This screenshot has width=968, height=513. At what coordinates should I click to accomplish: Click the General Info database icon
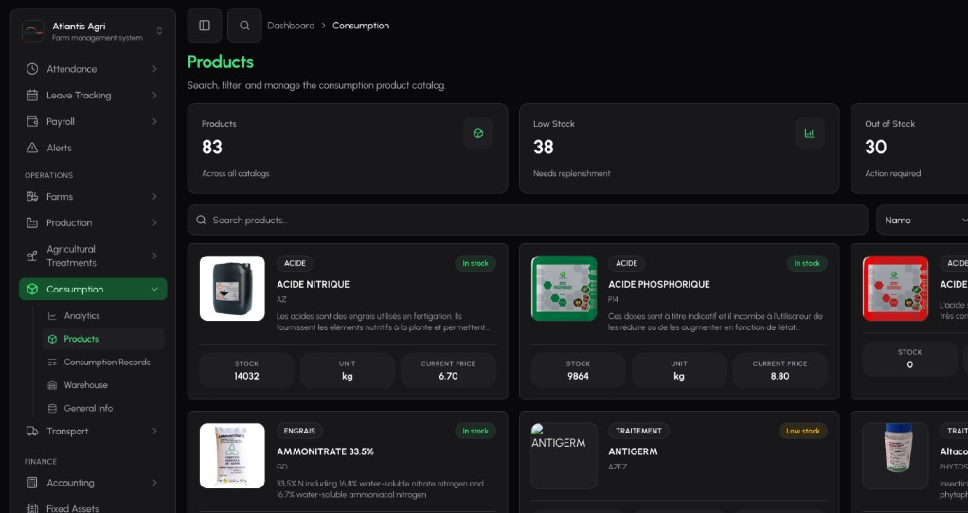point(52,408)
